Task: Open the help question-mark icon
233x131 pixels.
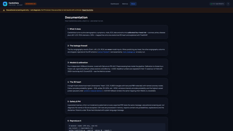Action: click(x=228, y=4)
